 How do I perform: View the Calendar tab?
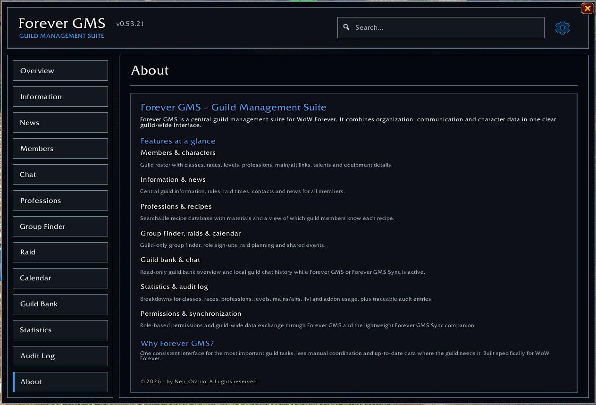click(60, 278)
